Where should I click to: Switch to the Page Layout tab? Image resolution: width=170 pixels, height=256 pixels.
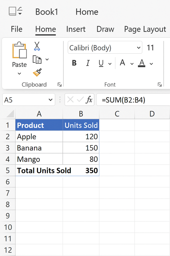pyautogui.click(x=145, y=29)
